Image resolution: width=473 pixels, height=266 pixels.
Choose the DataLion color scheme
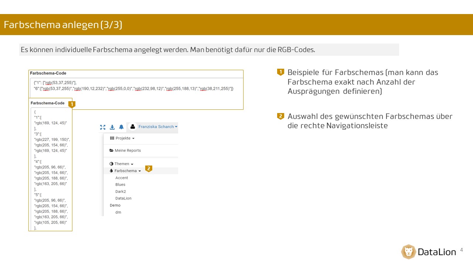(123, 198)
